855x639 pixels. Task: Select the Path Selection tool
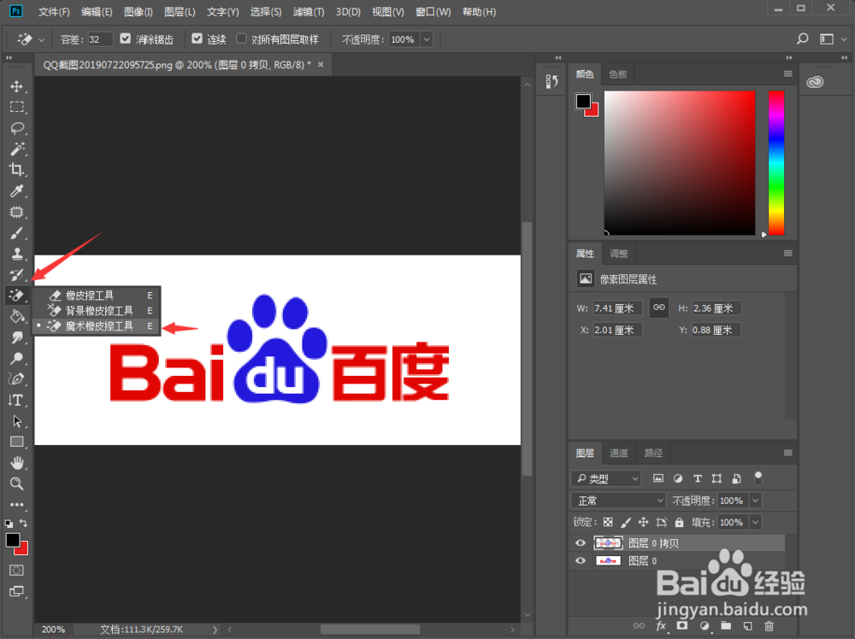[x=17, y=420]
